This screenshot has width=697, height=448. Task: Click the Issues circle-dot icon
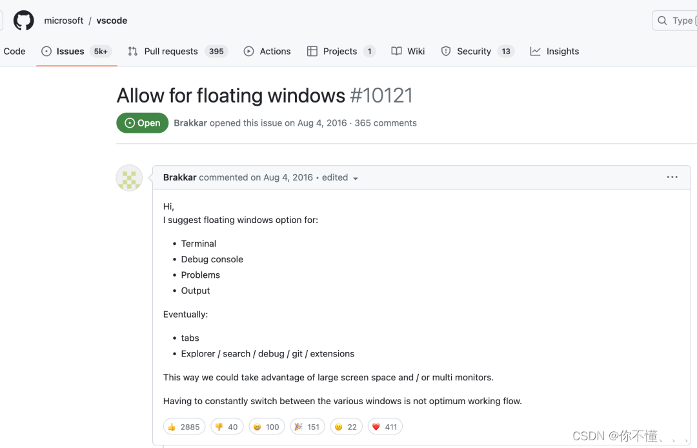46,52
